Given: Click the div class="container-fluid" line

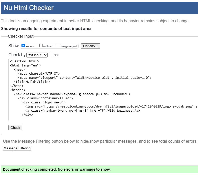Looking at the screenshot, I should click(45, 98).
